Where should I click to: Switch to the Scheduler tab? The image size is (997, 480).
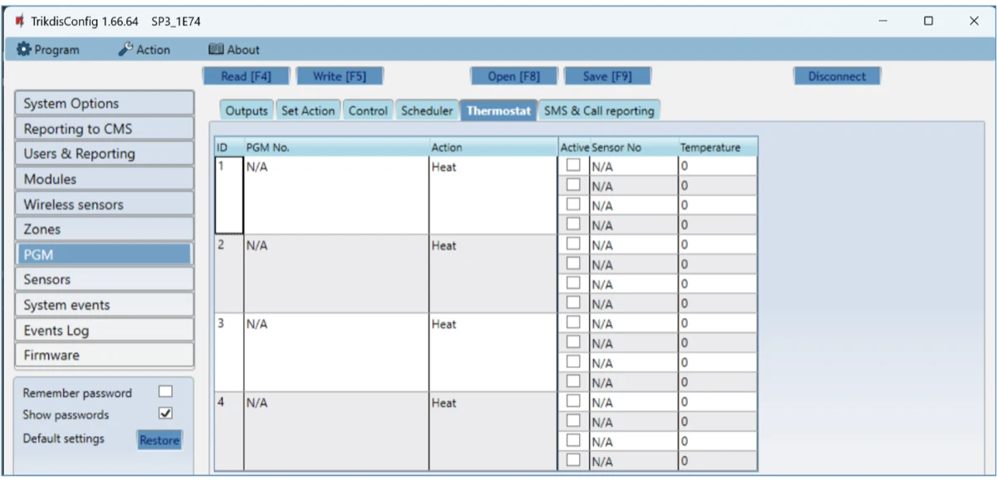[427, 110]
